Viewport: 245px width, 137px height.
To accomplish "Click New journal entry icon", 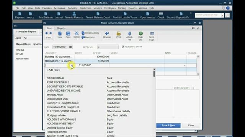I will (x=60, y=35).
